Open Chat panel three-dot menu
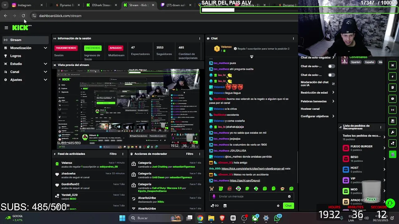The image size is (399, 224). point(293,39)
